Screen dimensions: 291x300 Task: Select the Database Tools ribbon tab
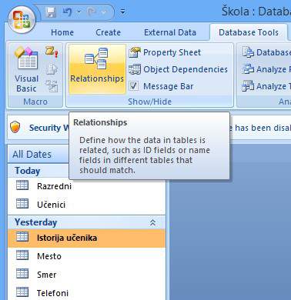click(x=249, y=32)
